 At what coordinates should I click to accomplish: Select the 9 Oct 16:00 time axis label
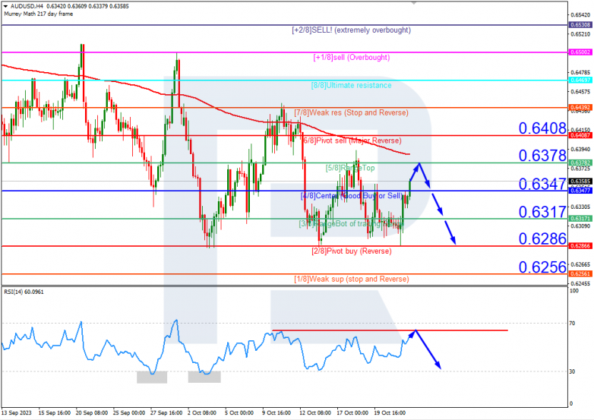click(276, 413)
